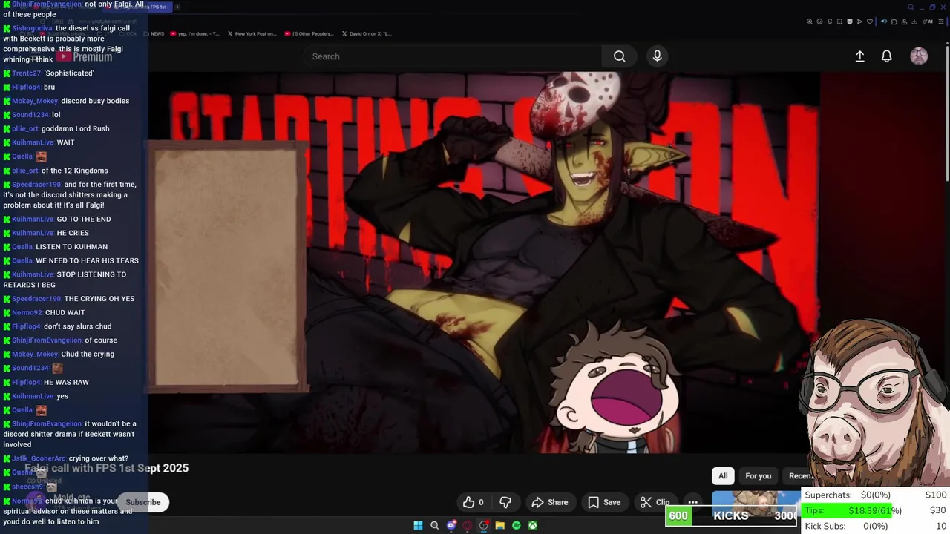Viewport: 950px width, 534px height.
Task: Open the YouTube account avatar menu
Action: click(919, 56)
